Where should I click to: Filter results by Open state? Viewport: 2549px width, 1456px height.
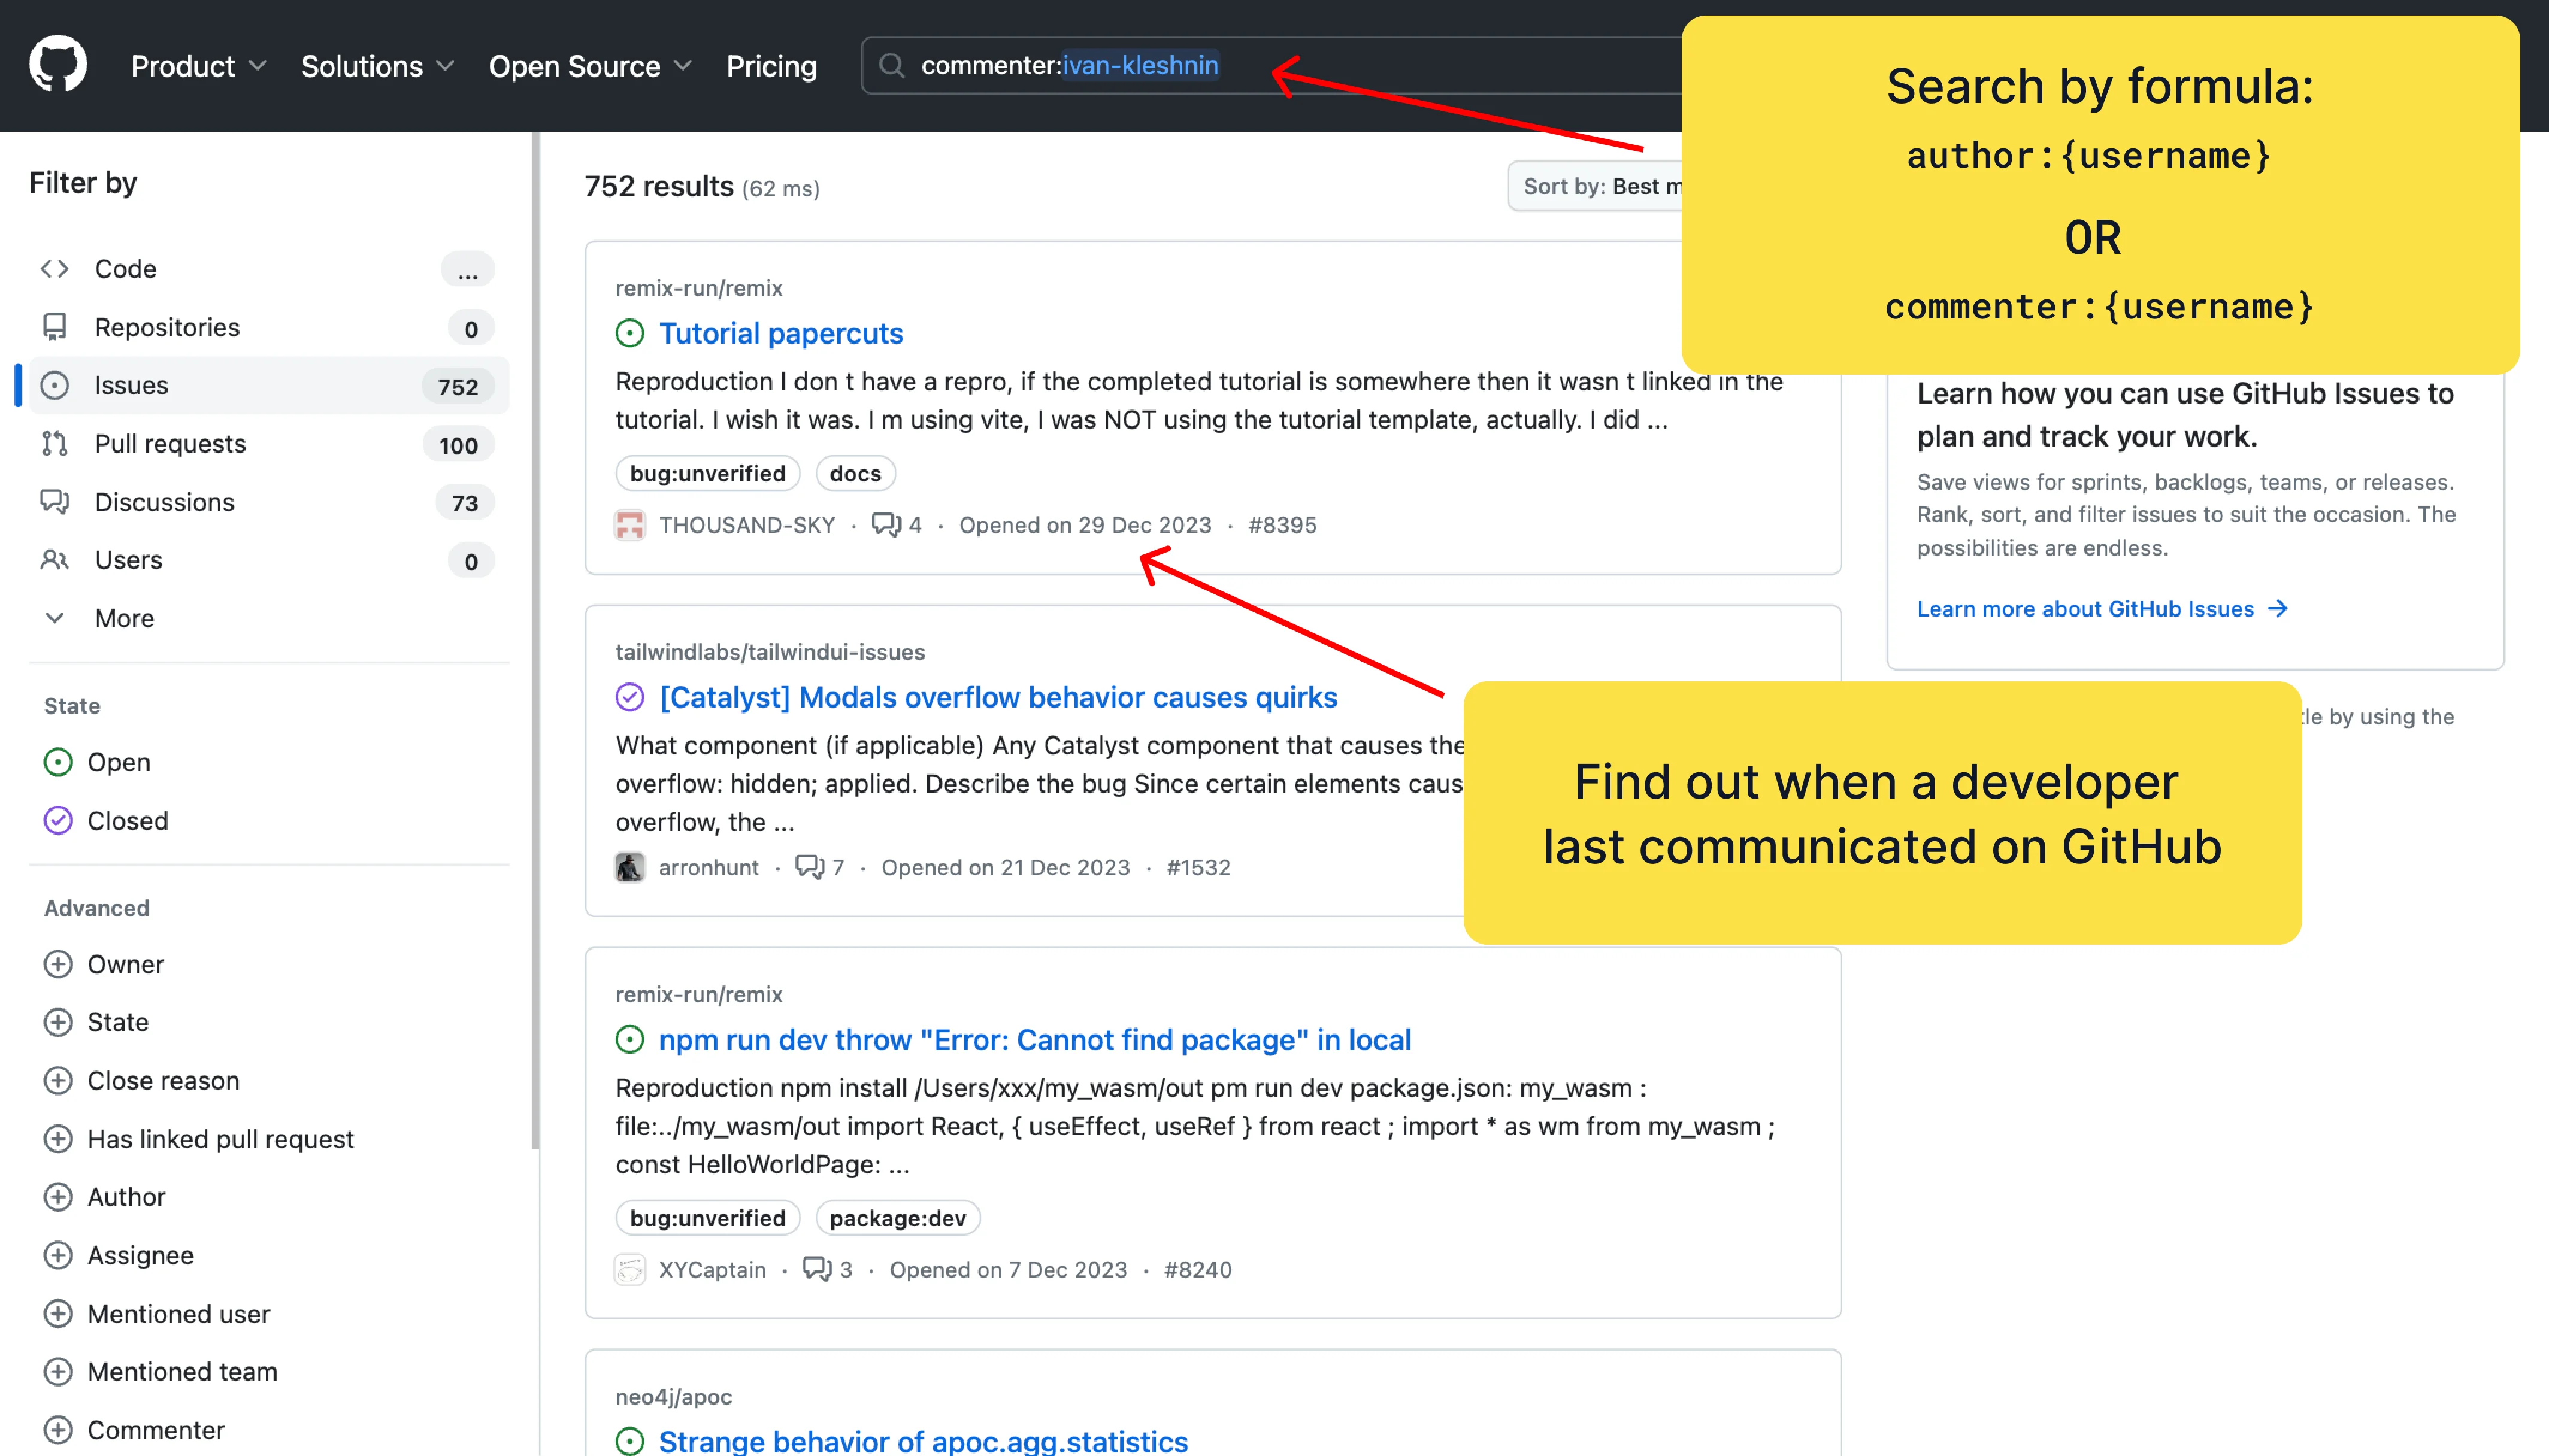tap(118, 762)
